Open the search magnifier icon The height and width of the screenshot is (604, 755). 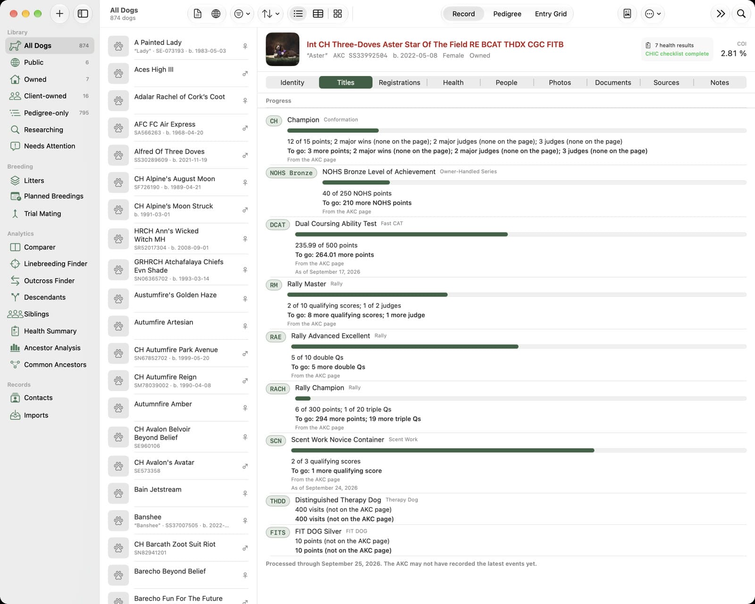coord(741,14)
